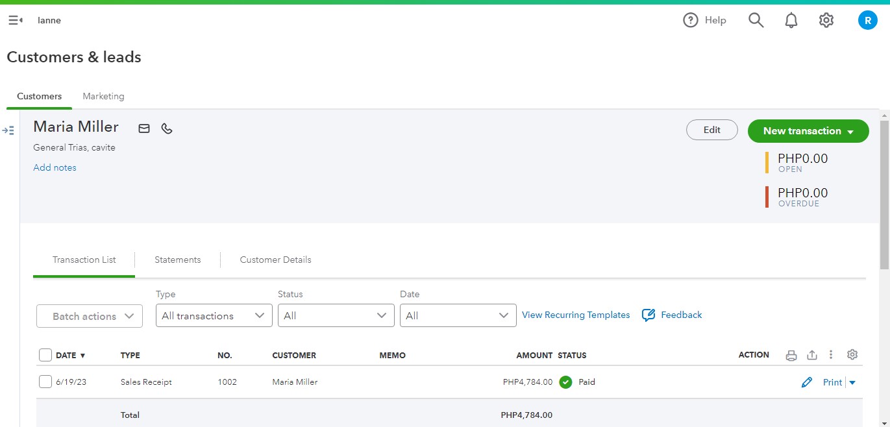Check the select-all checkbox in table header

(45, 355)
